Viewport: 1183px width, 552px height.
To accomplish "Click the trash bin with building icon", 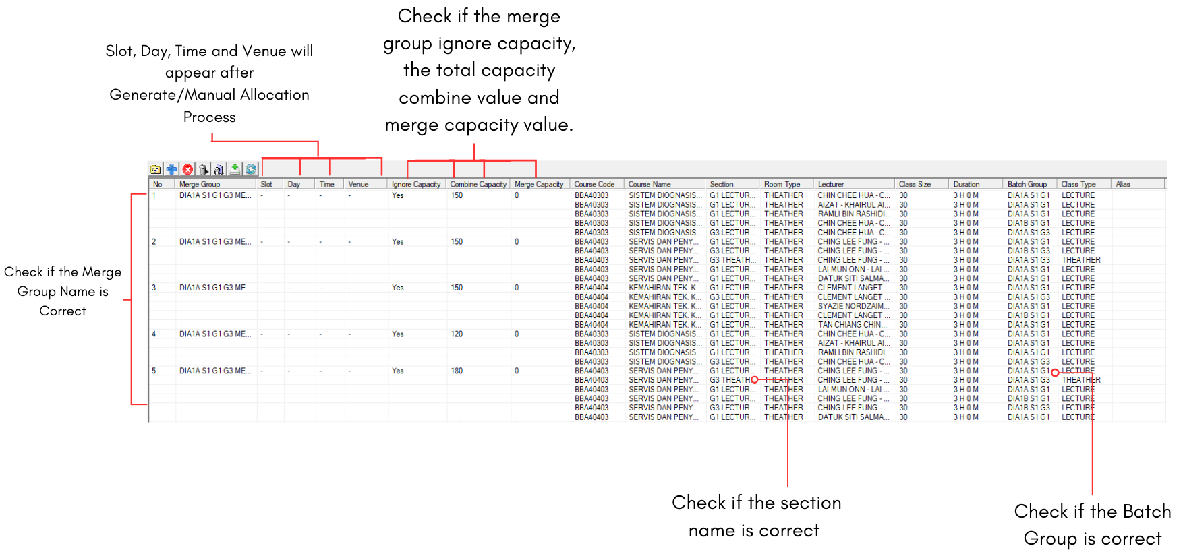I will pyautogui.click(x=219, y=169).
